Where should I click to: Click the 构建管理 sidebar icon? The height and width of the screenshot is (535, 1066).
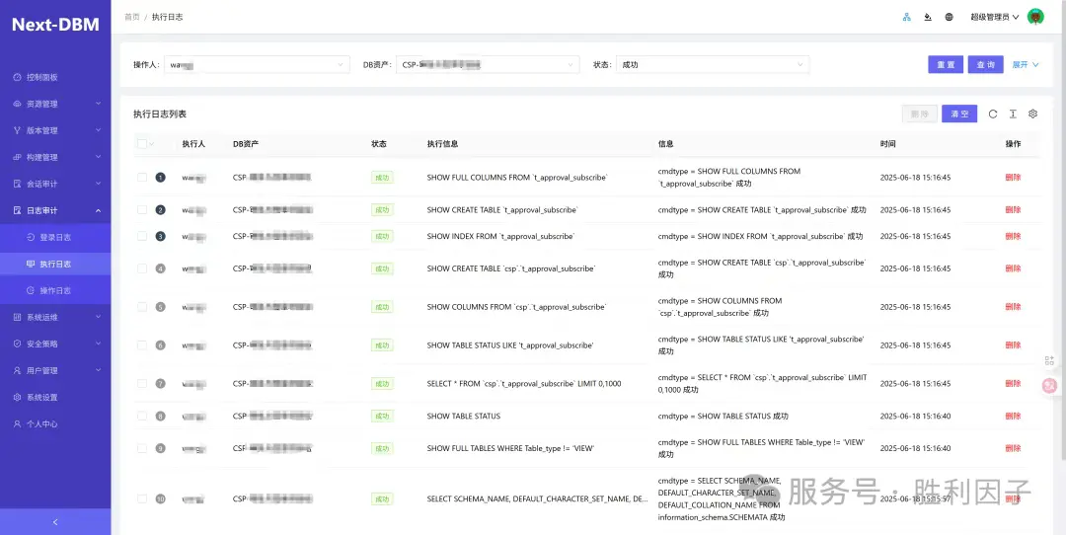pyautogui.click(x=18, y=157)
